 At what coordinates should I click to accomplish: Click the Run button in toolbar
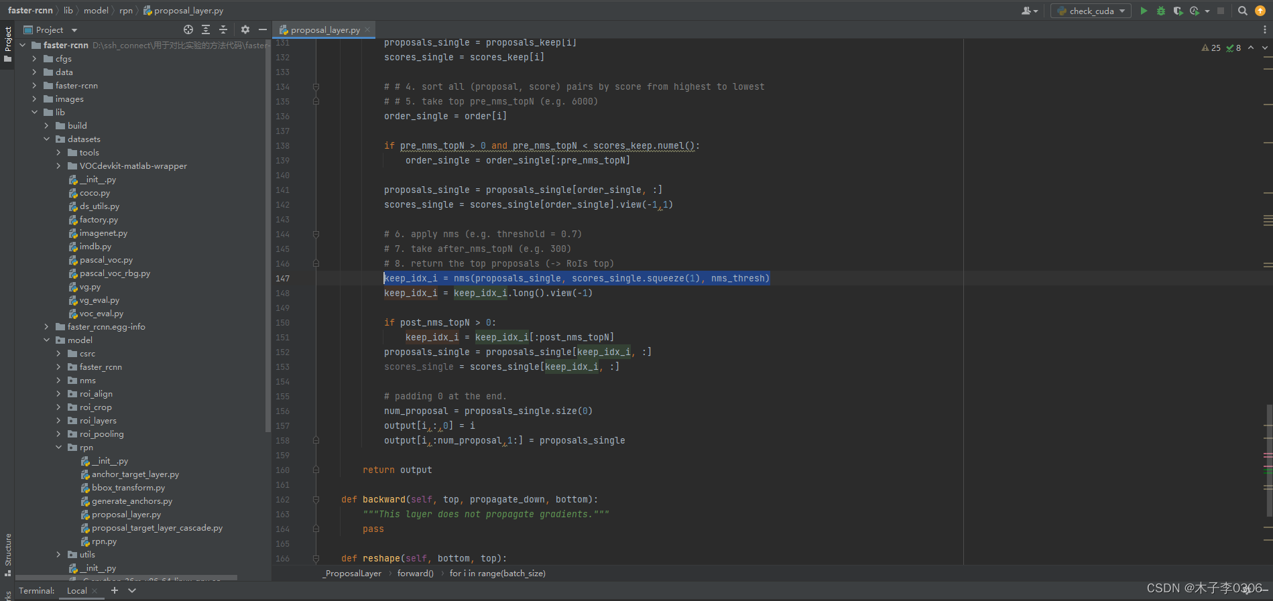point(1144,11)
